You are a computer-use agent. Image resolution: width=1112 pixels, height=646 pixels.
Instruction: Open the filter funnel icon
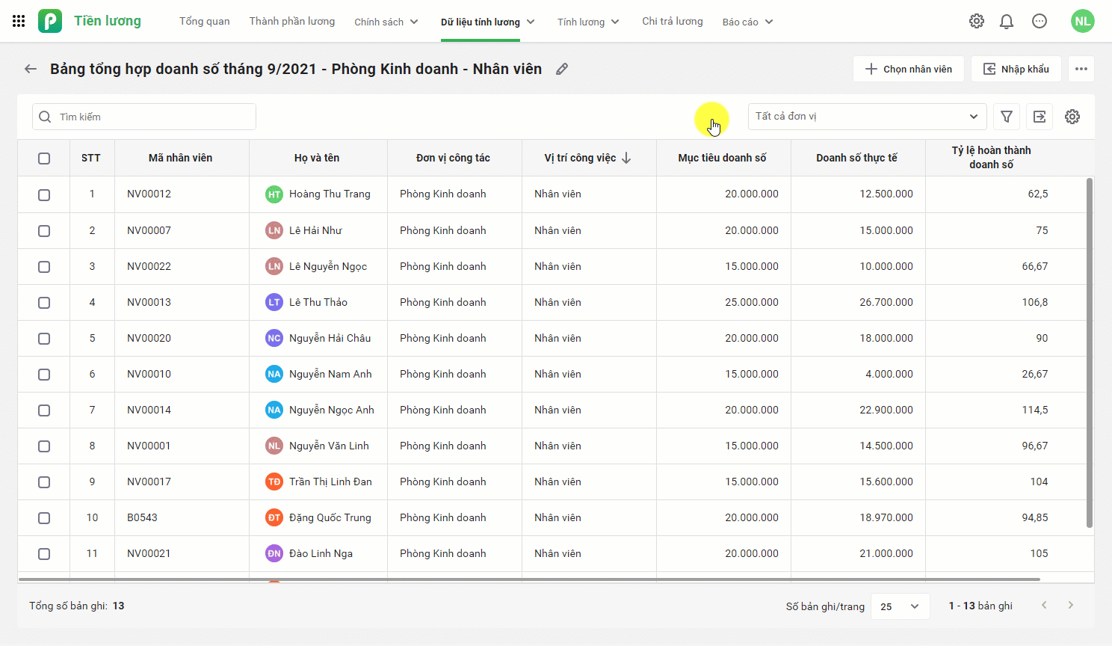tap(1007, 117)
